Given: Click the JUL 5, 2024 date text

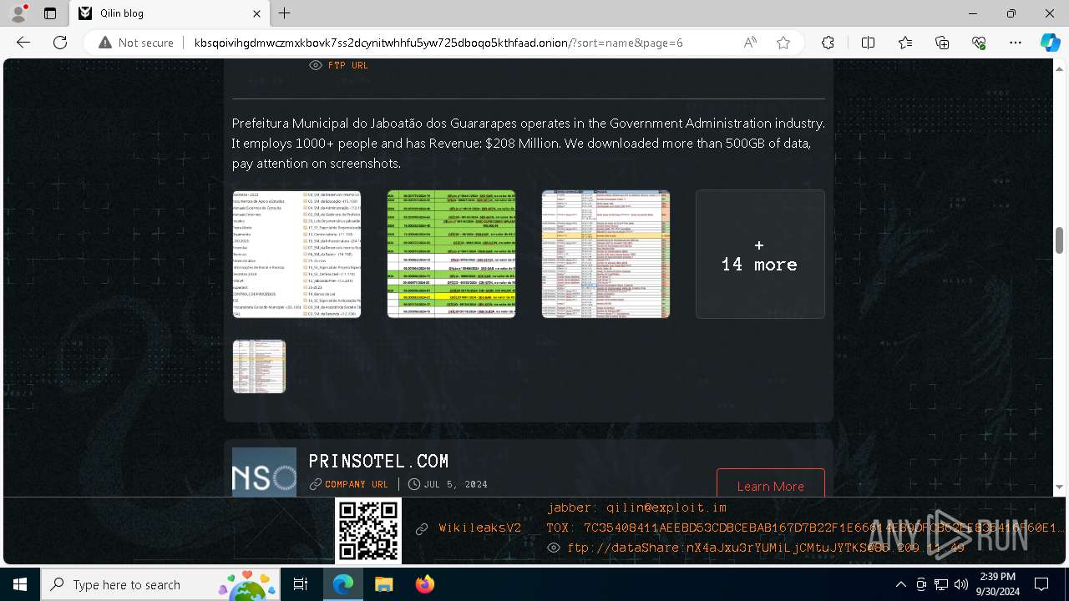Looking at the screenshot, I should click(456, 484).
